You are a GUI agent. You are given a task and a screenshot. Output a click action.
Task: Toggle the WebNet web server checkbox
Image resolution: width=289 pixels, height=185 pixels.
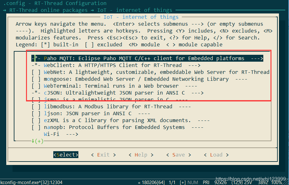36,72
